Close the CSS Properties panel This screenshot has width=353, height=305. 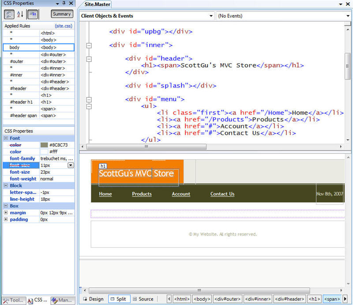71,3
